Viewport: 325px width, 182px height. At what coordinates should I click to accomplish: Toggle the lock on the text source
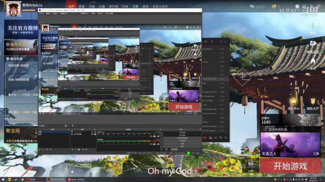[95, 132]
